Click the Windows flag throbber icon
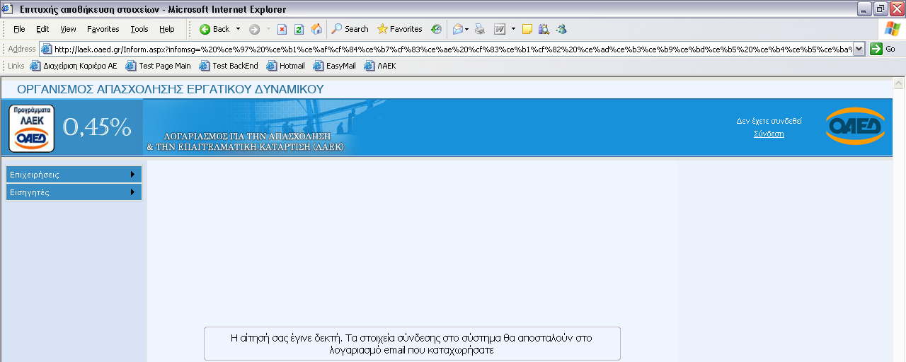 tap(891, 29)
